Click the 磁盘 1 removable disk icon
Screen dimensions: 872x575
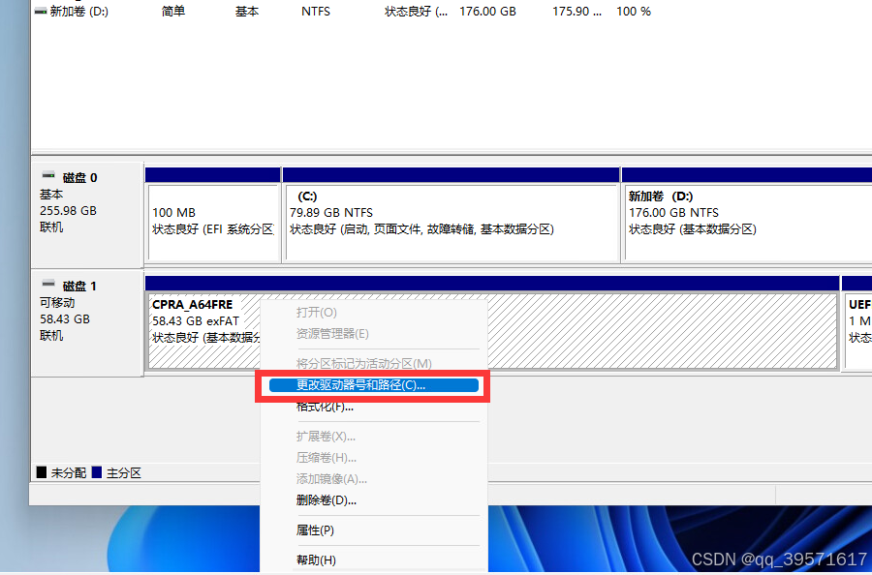[49, 284]
